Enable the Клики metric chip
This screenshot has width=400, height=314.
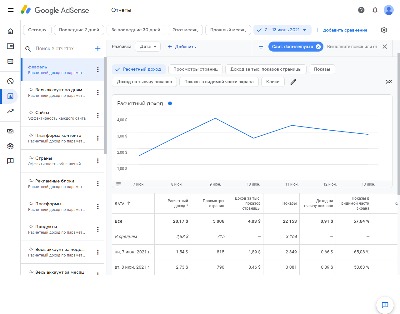click(x=272, y=82)
